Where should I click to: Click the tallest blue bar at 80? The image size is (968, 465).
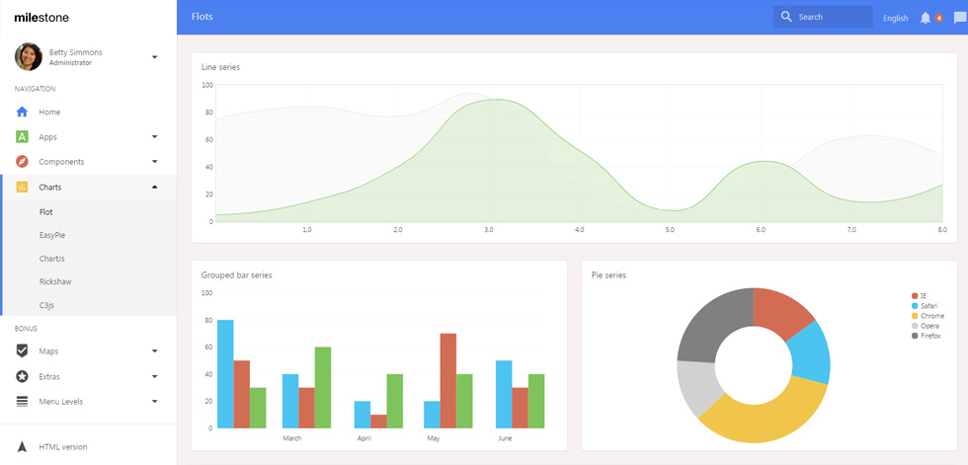pyautogui.click(x=225, y=374)
